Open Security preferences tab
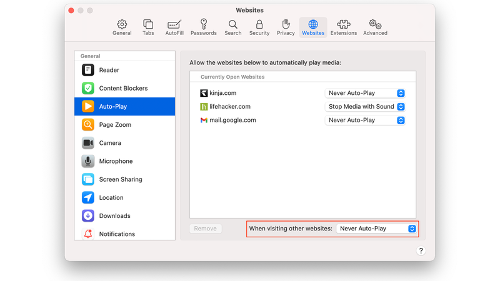The height and width of the screenshot is (281, 500). [x=259, y=27]
